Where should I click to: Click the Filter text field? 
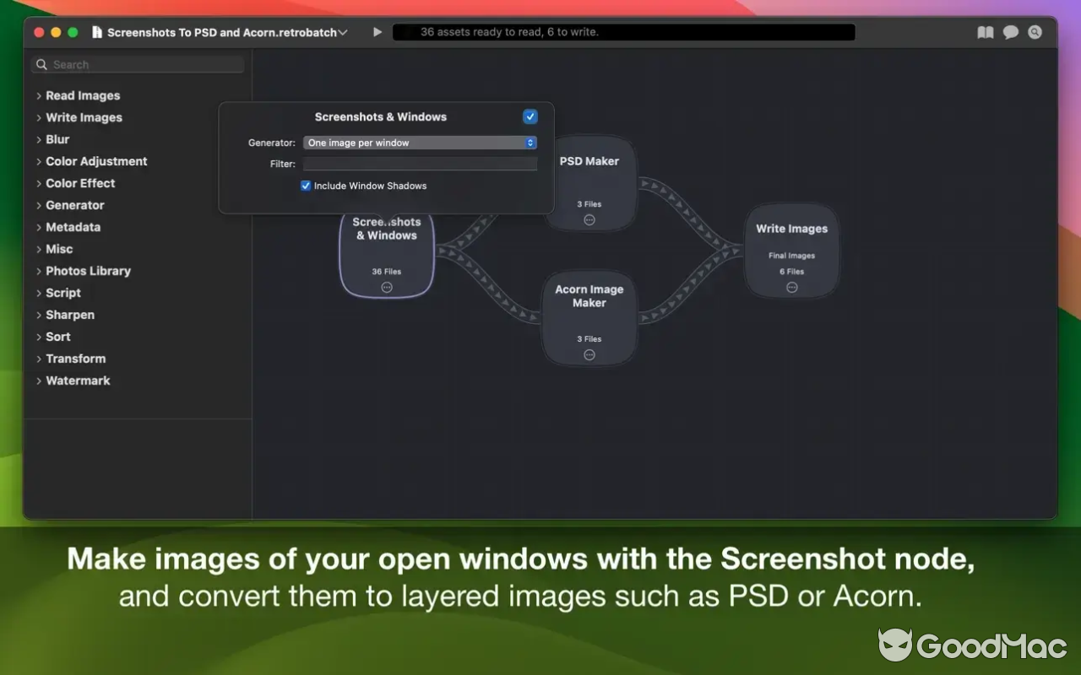tap(420, 164)
